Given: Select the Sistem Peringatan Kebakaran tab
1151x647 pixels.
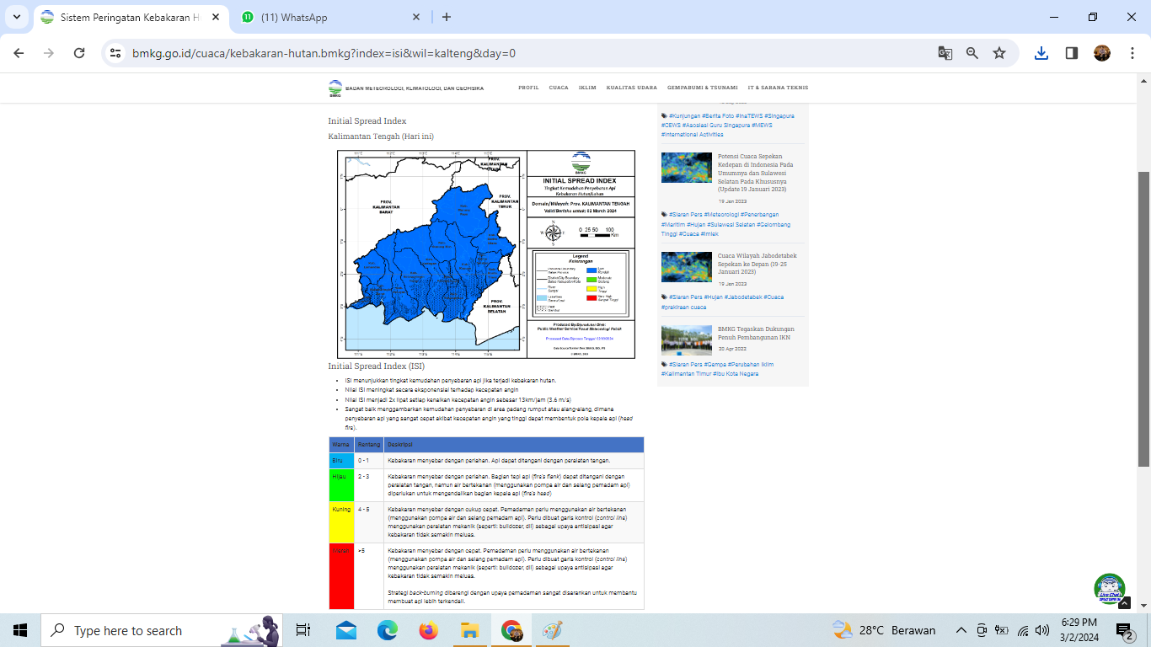Looking at the screenshot, I should [131, 17].
